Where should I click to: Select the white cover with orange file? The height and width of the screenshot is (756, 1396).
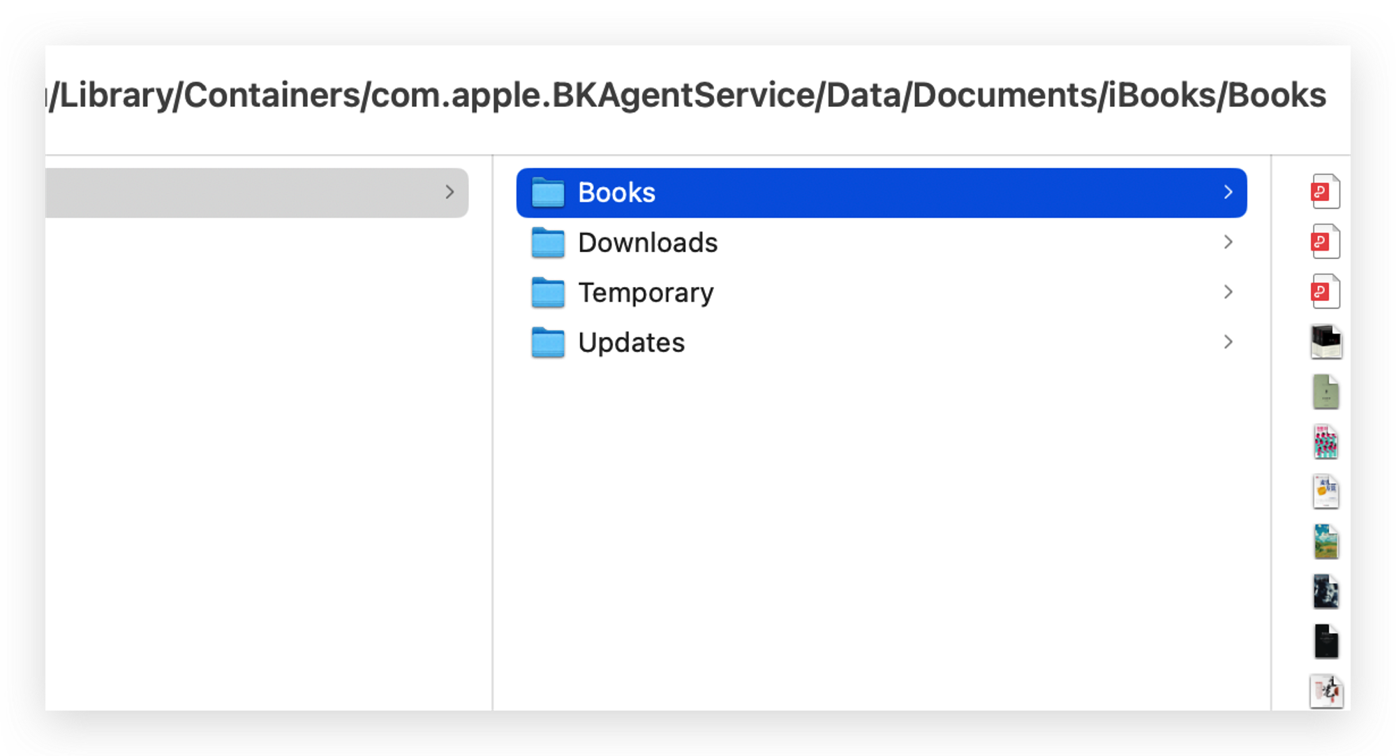(x=1326, y=492)
